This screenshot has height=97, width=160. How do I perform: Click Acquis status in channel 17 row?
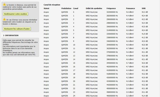coord(46,70)
